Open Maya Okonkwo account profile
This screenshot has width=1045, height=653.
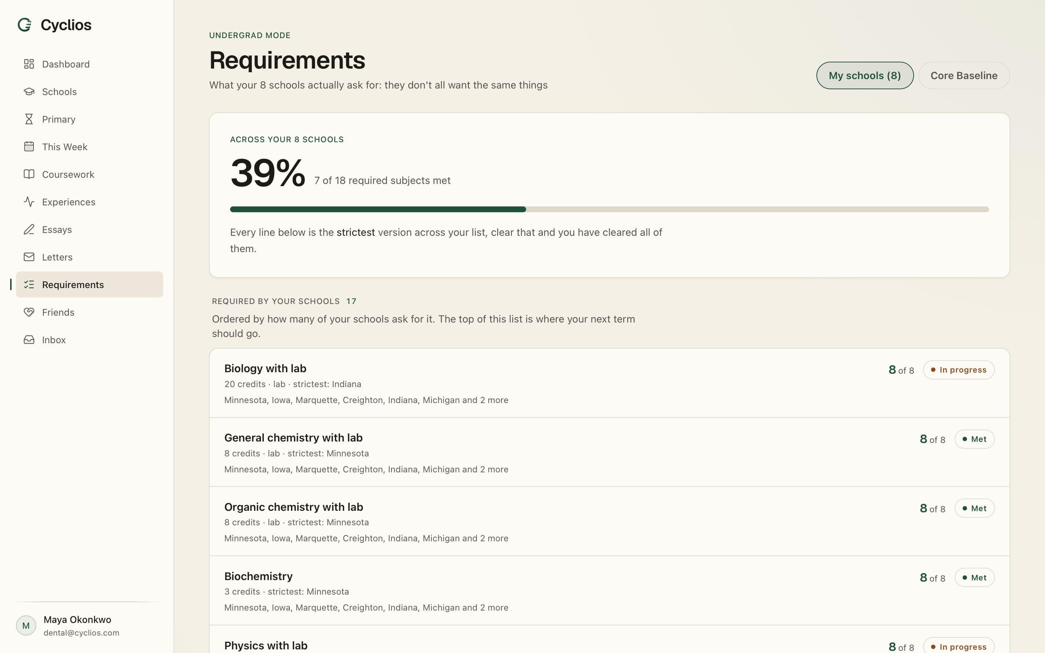89,625
